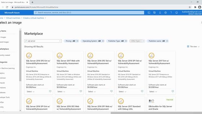
Task: Go to Virtual machines breadcrumb
Action: click(x=13, y=18)
